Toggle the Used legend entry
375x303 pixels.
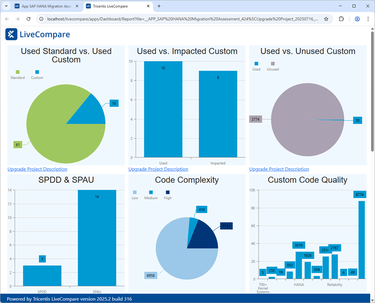click(256, 67)
